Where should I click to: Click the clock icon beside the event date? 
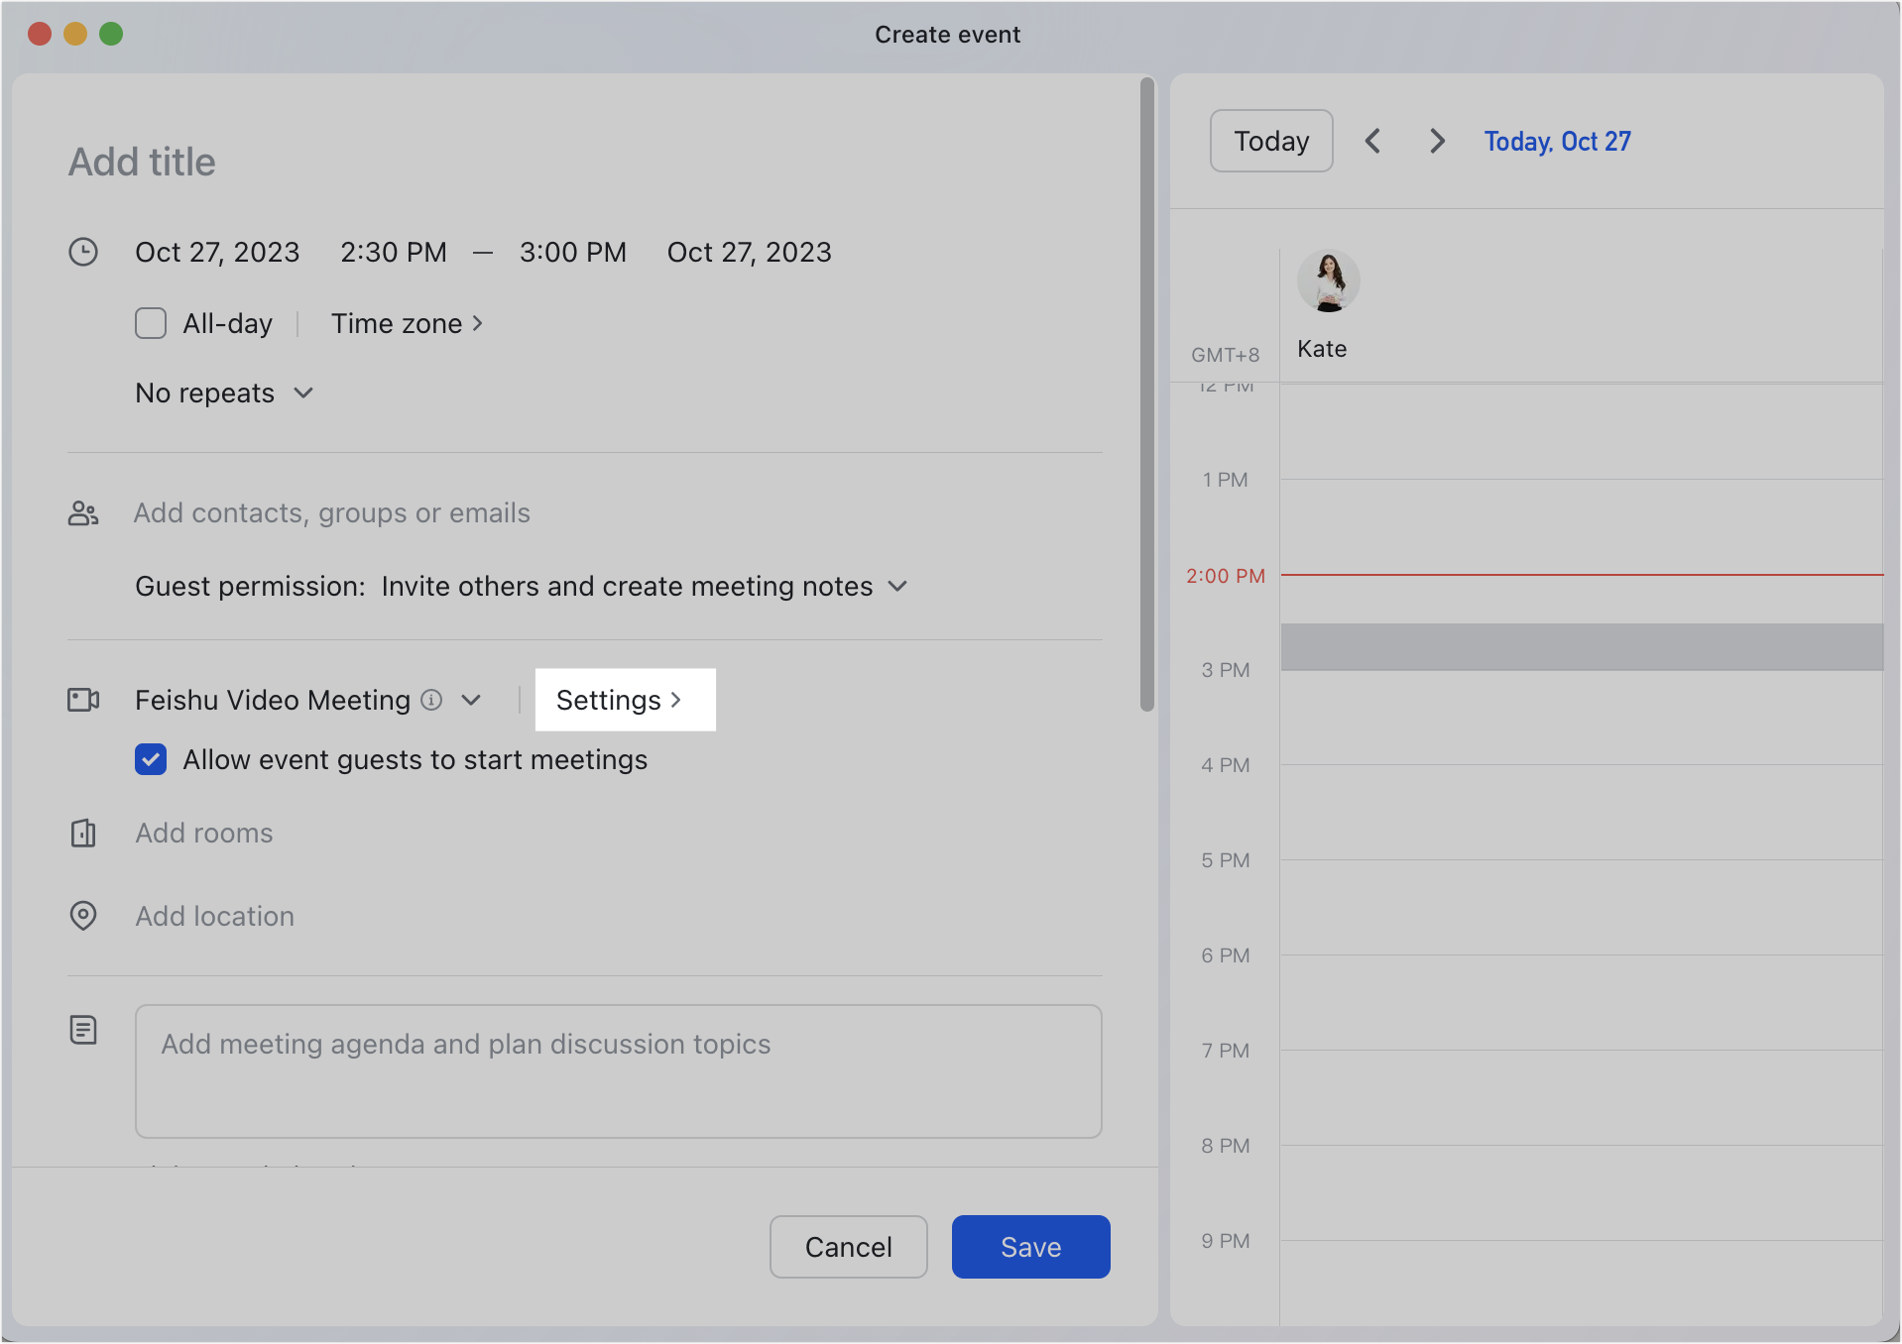[84, 252]
